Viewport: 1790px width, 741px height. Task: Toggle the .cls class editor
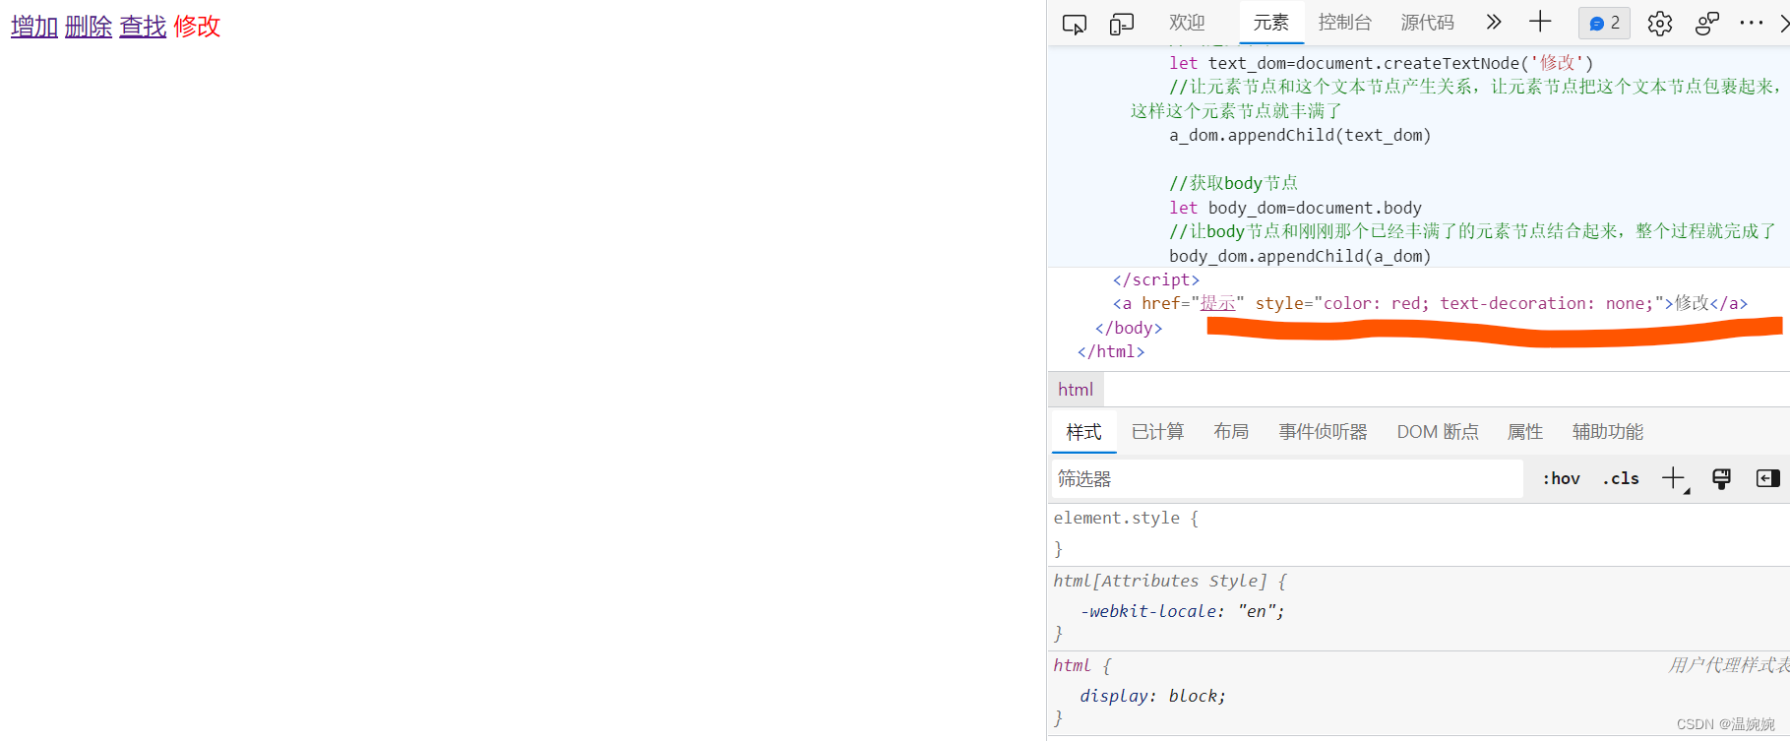coord(1621,479)
